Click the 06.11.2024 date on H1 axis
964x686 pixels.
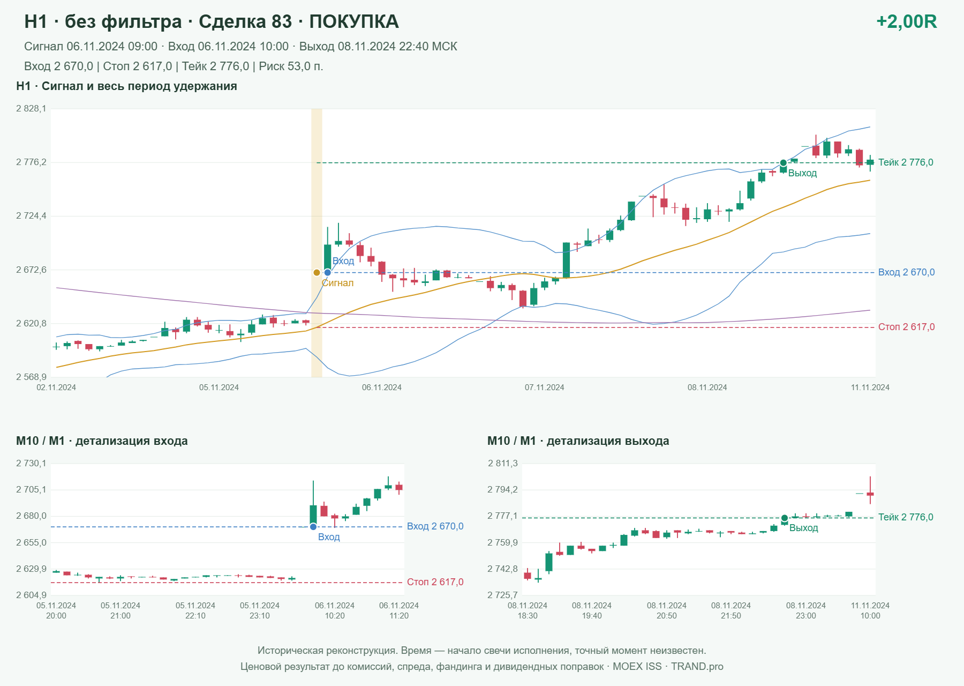point(381,387)
